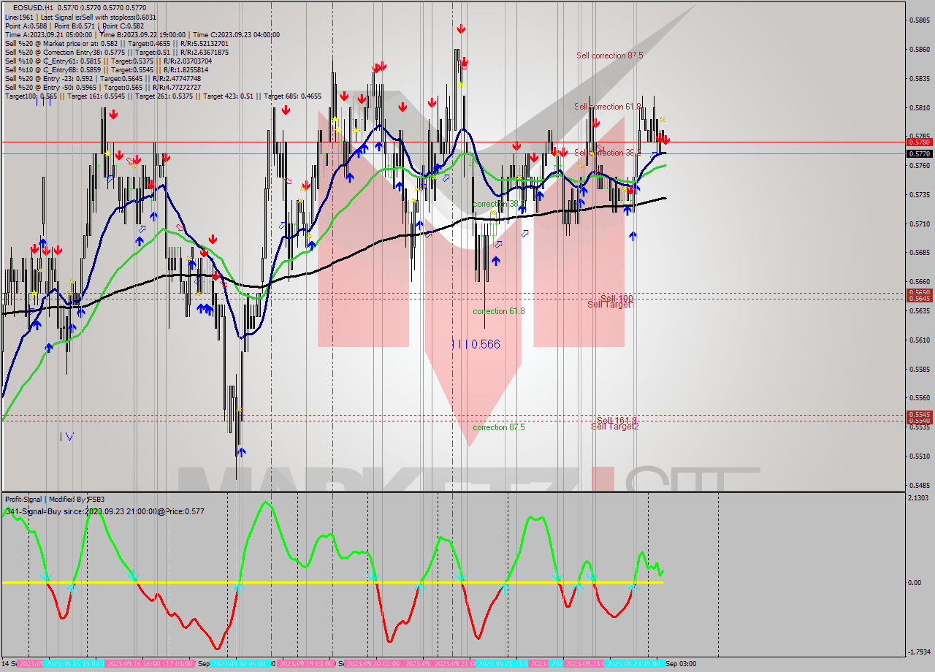Click the 2023.09.20 02:00 time marker
The width and height of the screenshot is (935, 672).
point(373,664)
